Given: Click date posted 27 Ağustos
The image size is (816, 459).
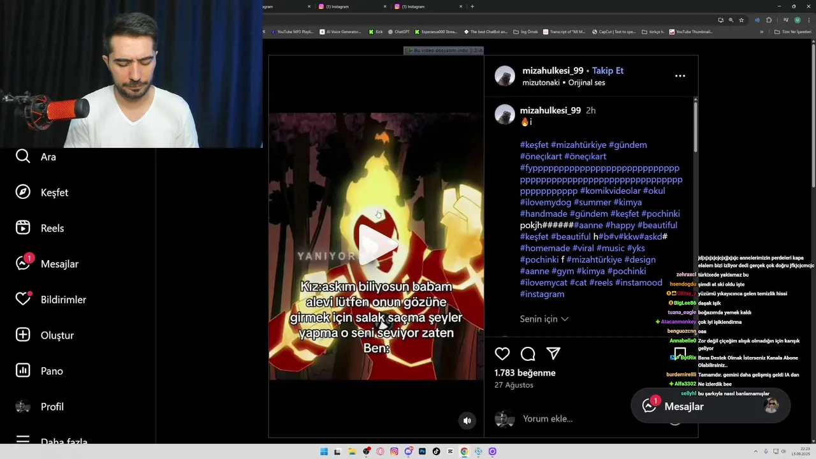Looking at the screenshot, I should [514, 385].
